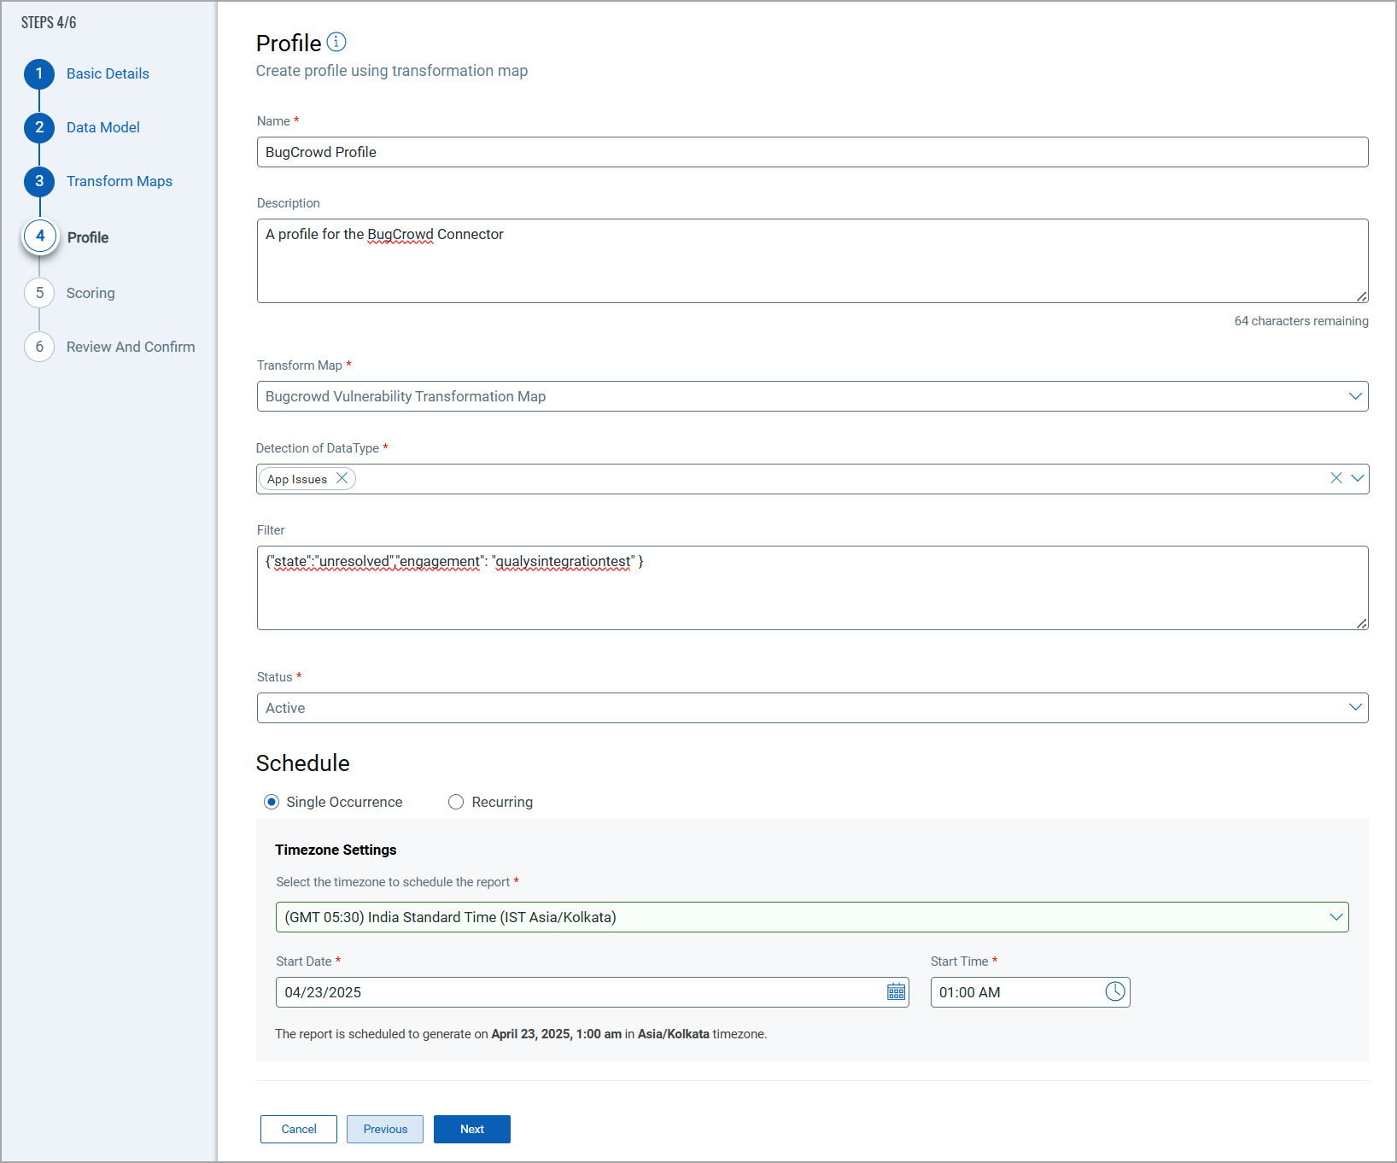Screen dimensions: 1397x1163
Task: Open the Start Date calendar picker
Action: tap(896, 992)
